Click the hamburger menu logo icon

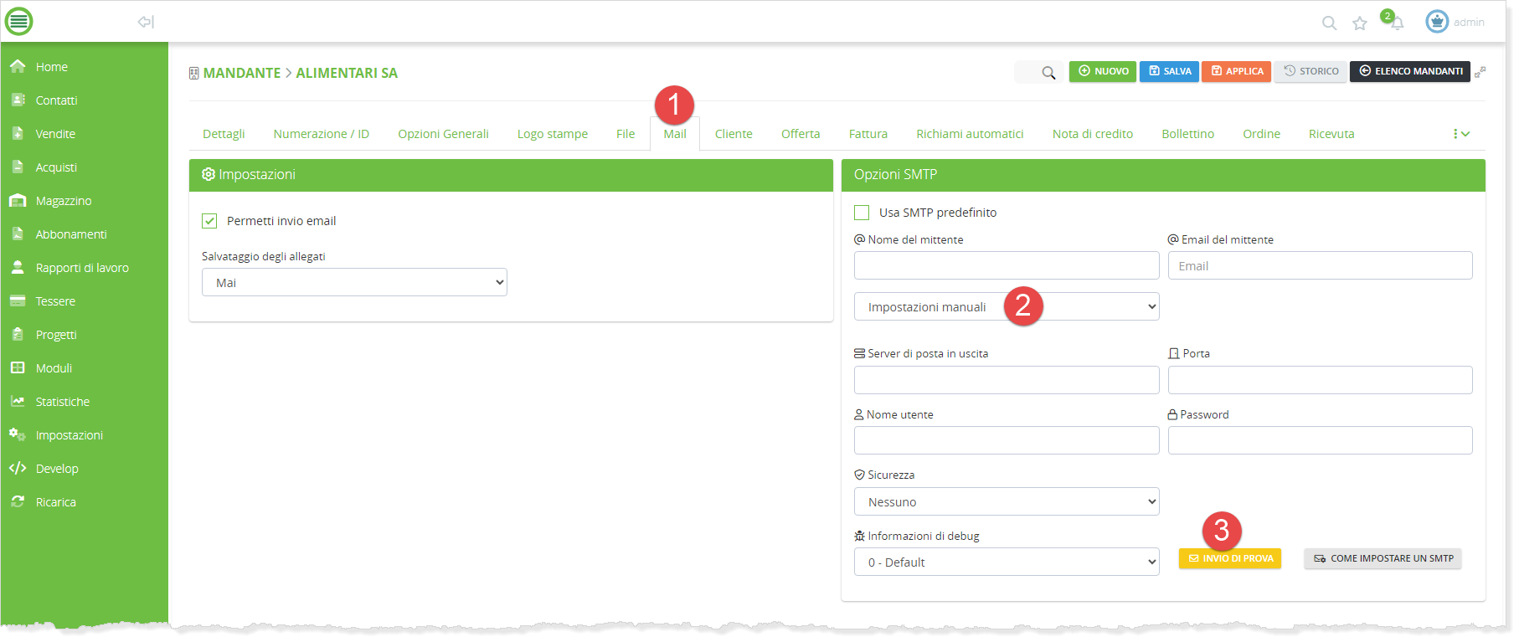(18, 21)
